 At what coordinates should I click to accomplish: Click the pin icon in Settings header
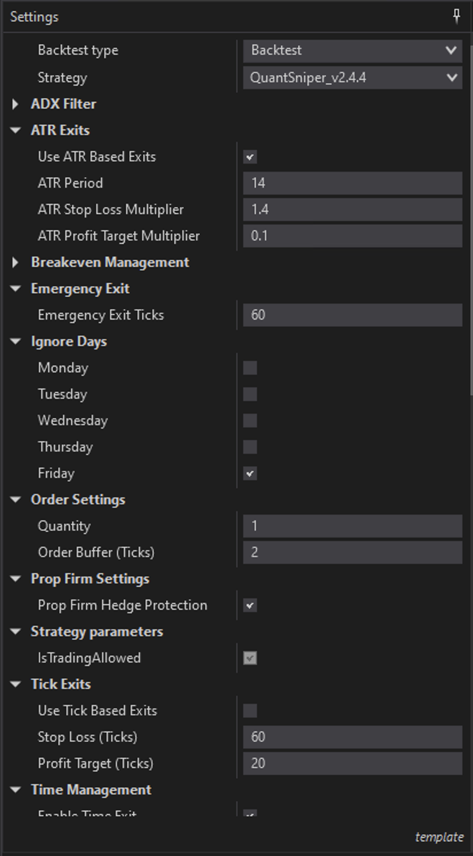click(456, 16)
